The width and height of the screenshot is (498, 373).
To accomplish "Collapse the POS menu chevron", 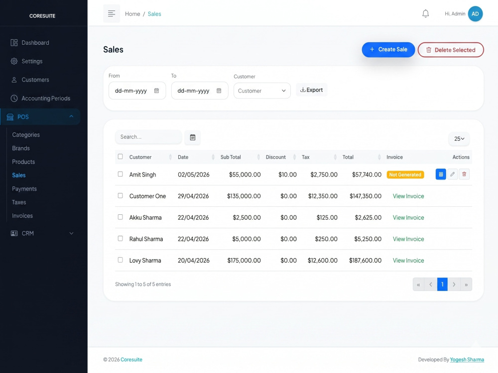I will click(71, 116).
